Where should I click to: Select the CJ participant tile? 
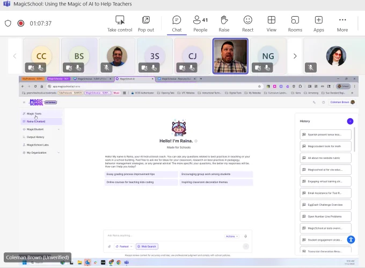click(193, 56)
